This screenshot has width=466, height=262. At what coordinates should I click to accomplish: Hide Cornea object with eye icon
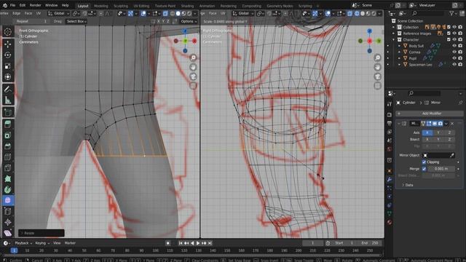(454, 52)
